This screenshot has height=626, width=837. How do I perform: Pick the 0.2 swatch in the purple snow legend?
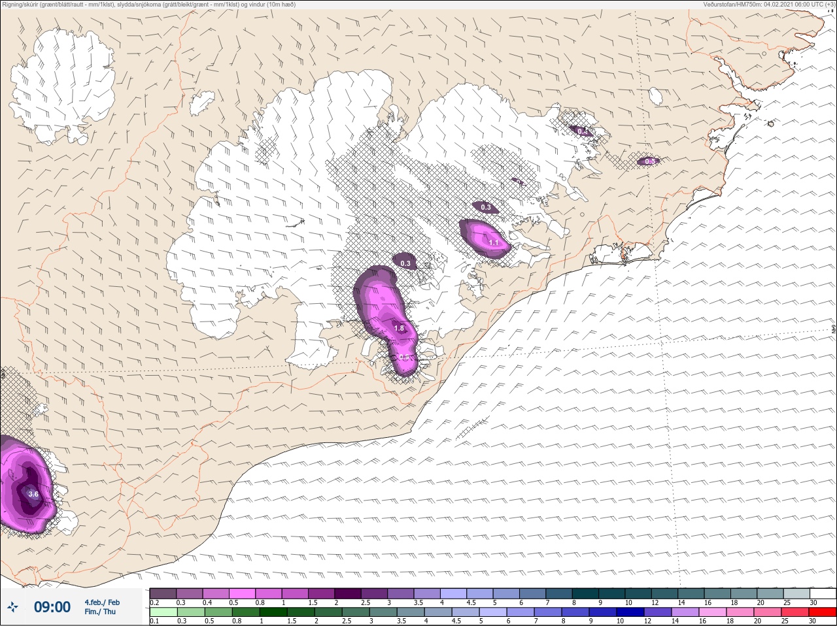163,593
